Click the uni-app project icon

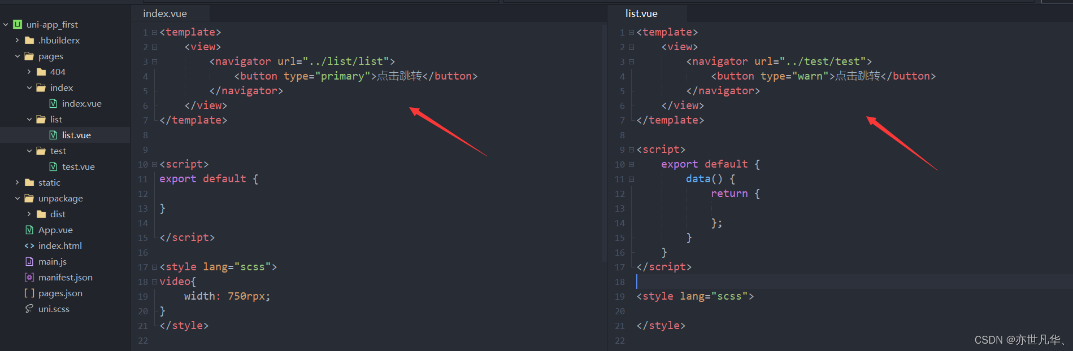18,24
